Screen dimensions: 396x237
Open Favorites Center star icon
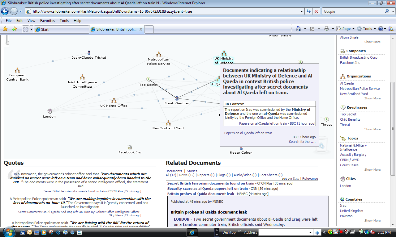(5, 29)
